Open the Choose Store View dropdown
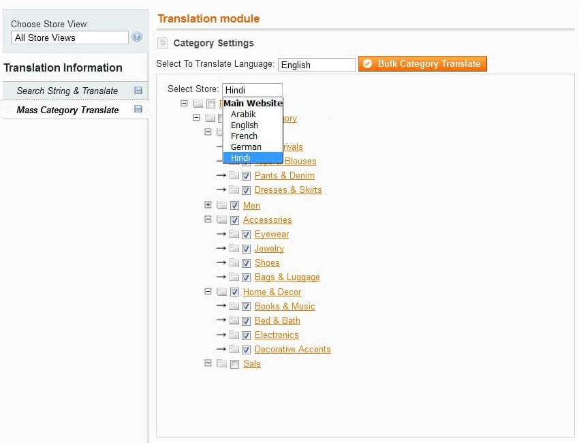Screen dimensions: 579x443 [x=69, y=38]
